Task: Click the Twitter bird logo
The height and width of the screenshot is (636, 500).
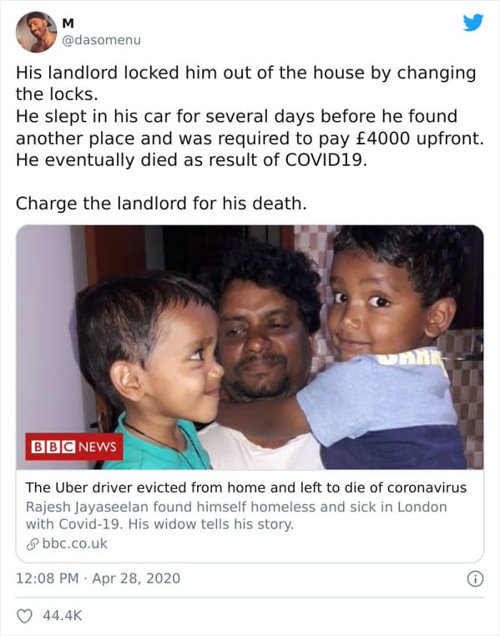Action: [x=473, y=23]
